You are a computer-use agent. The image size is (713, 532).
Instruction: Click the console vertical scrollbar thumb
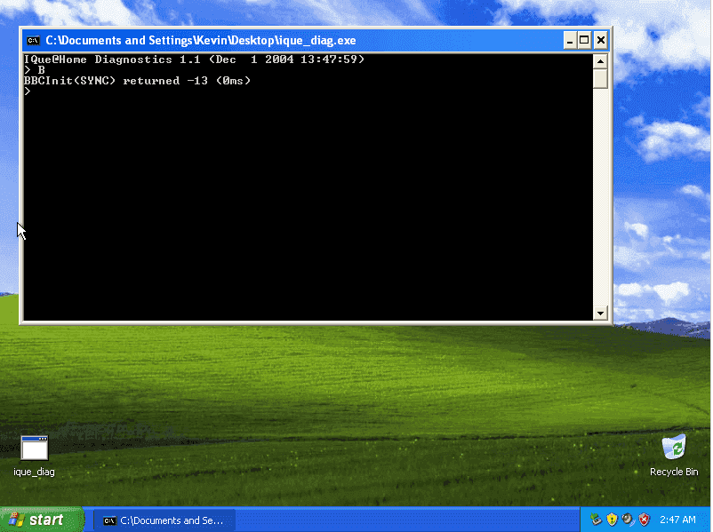(x=601, y=78)
